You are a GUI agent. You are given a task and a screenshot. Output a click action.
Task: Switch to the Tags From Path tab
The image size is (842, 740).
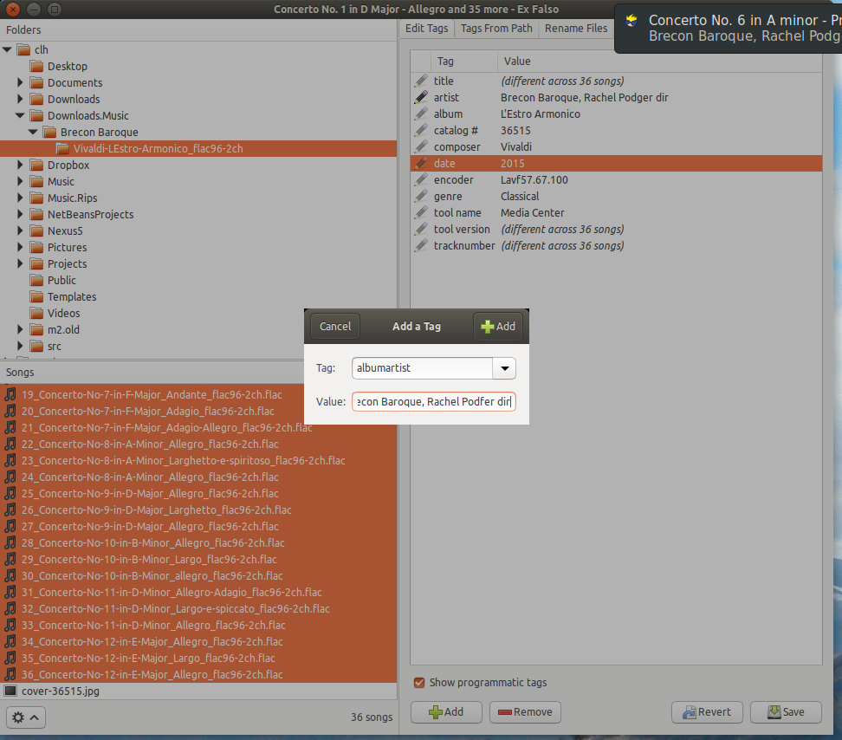(x=495, y=28)
